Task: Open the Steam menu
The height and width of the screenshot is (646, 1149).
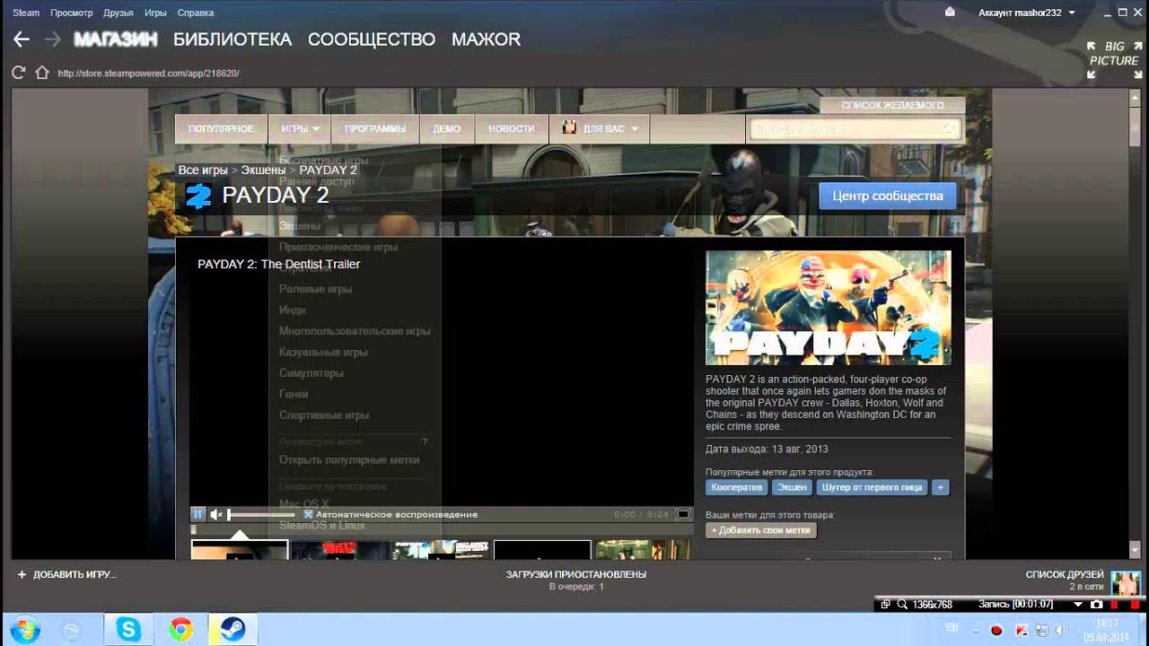Action: pos(26,13)
